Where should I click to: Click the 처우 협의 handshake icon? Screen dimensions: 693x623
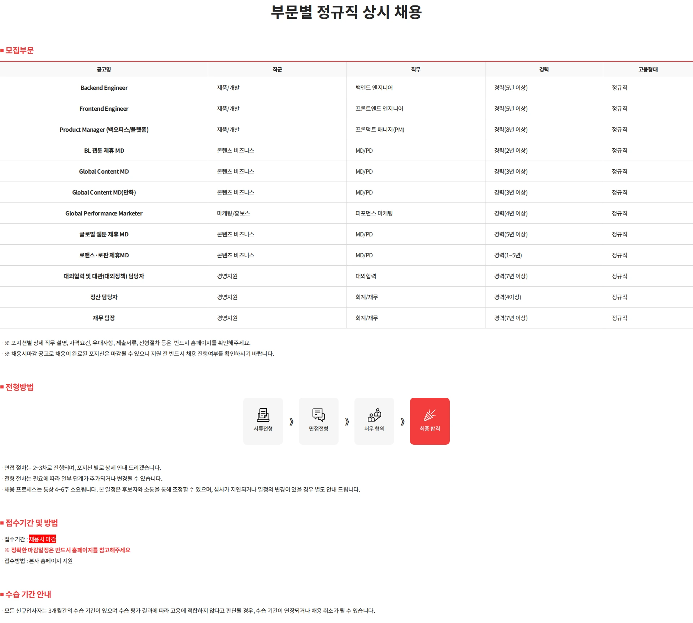[x=374, y=415]
